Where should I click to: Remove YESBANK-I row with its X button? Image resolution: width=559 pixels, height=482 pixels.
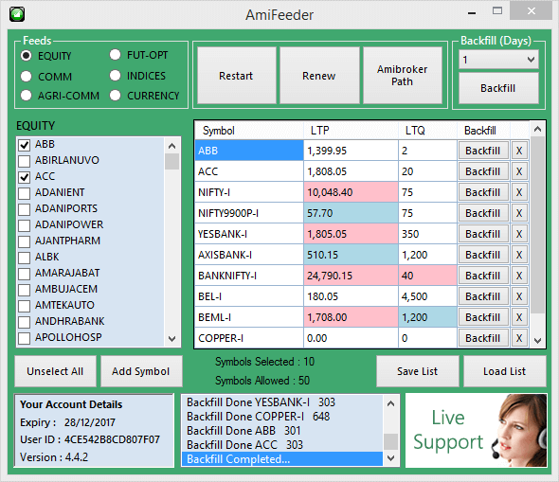[x=519, y=234]
